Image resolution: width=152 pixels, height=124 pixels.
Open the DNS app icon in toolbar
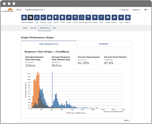pyautogui.click(x=37, y=17)
